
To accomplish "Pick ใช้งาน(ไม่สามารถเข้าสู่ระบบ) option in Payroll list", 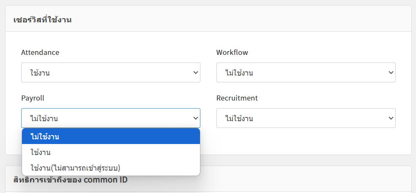I will click(76, 168).
